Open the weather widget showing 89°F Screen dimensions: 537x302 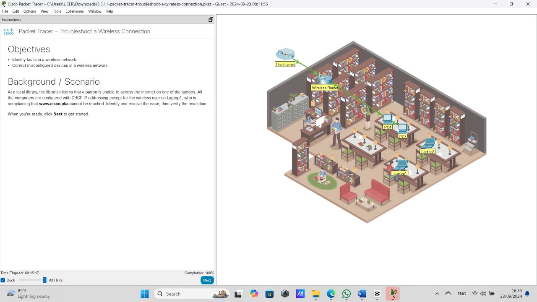click(29, 294)
